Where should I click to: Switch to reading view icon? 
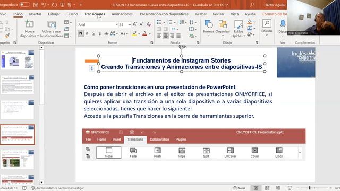coord(278,188)
